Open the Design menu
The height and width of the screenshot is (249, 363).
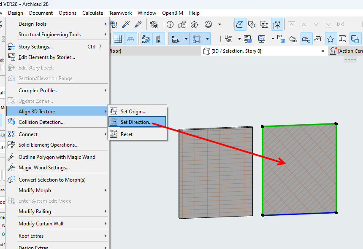16,13
